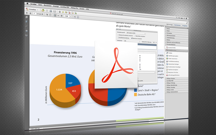
Task: Click the page icon with red badge
Action: click(69, 13)
